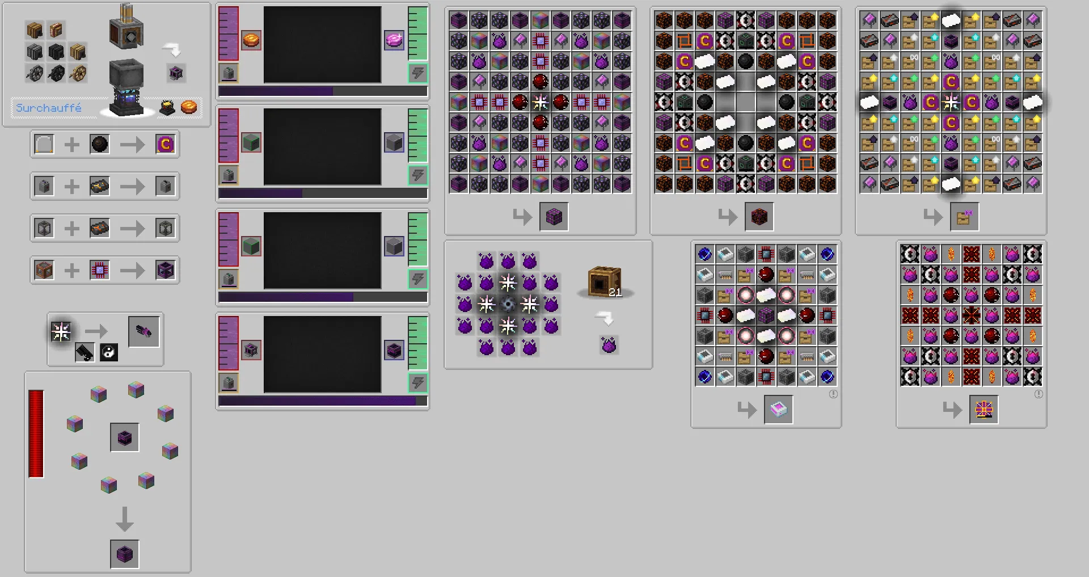Viewport: 1089px width, 577px height.
Task: Pick the black water wheel mixing ingredient
Action: coord(56,73)
